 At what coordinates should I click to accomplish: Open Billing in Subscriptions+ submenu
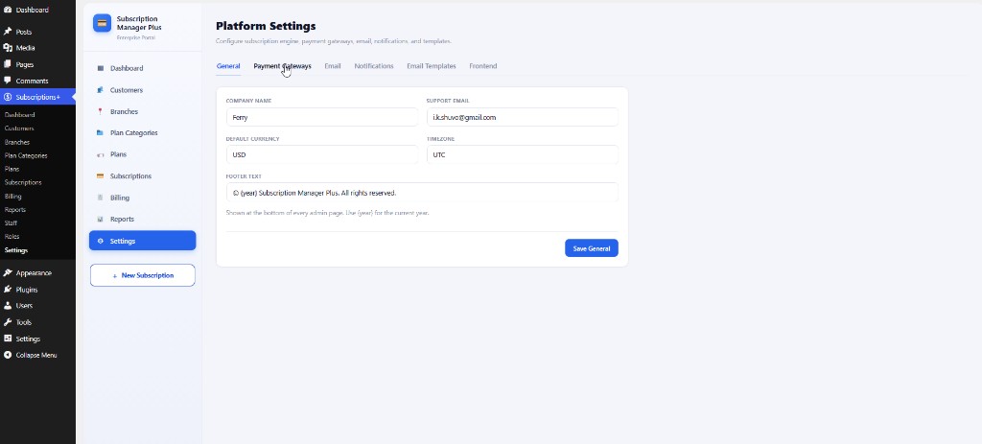13,197
